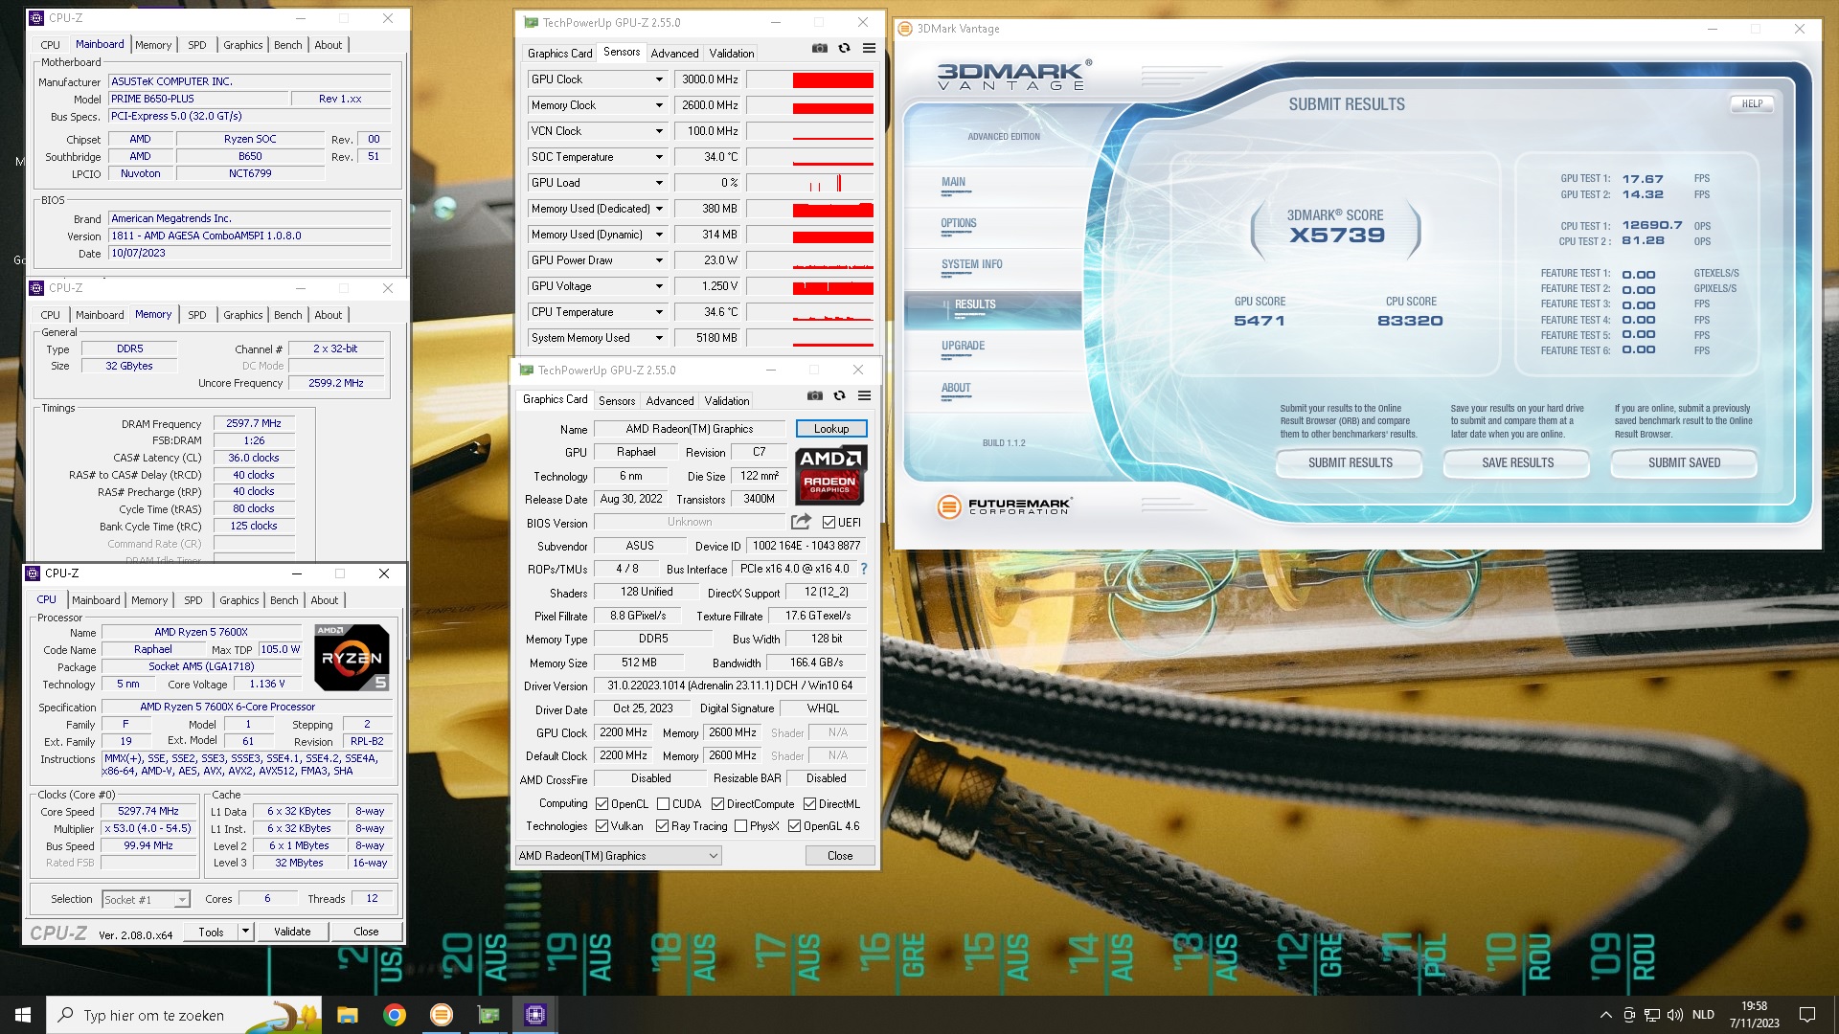
Task: Select OPTIONS in 3DMark Vantage sidebar
Action: click(x=959, y=224)
